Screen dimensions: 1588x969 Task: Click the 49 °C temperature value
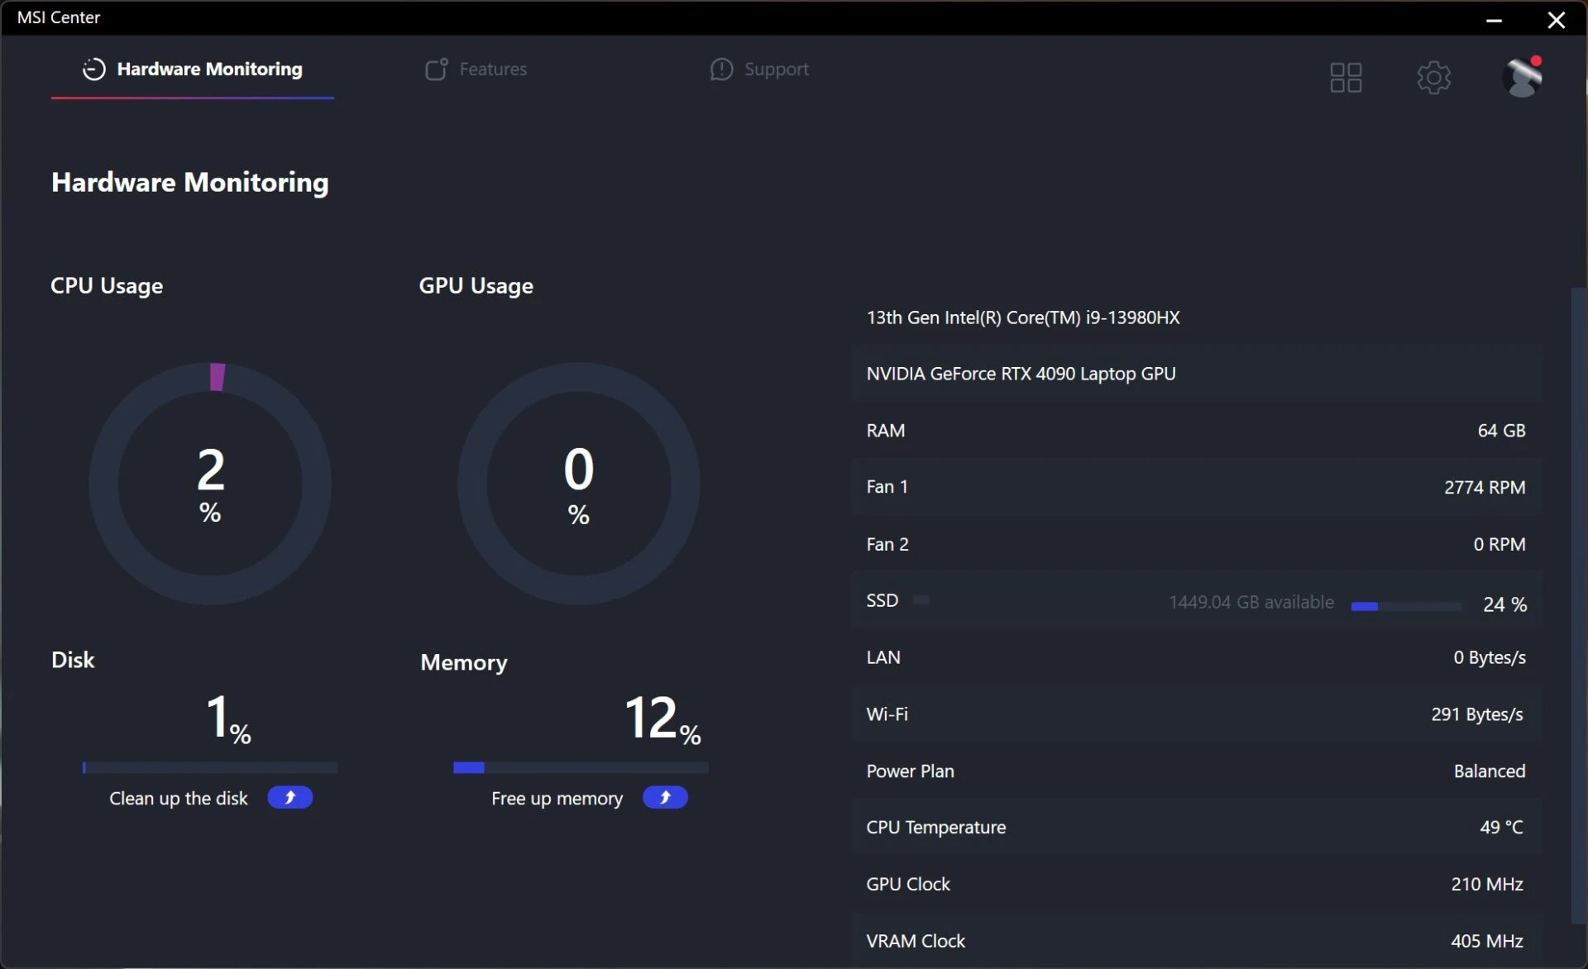(1502, 828)
